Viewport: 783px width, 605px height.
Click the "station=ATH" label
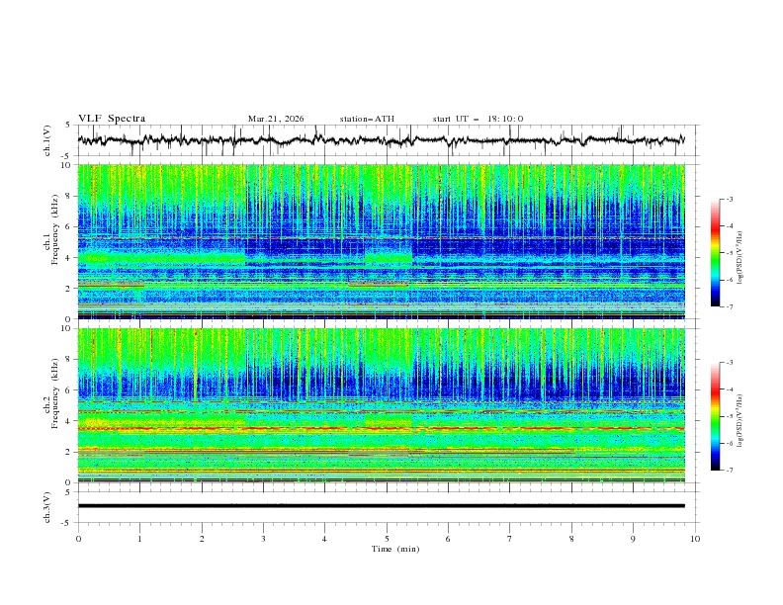click(x=367, y=119)
